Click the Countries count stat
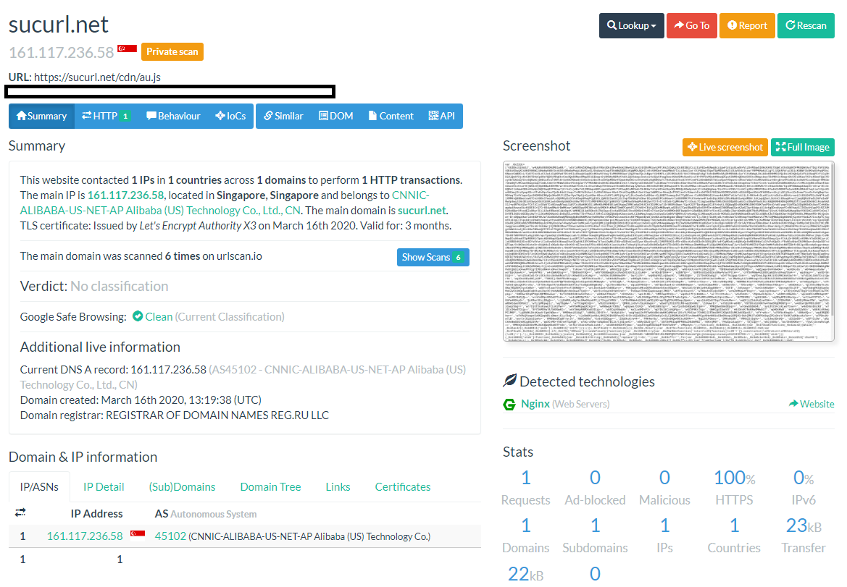 (x=734, y=535)
